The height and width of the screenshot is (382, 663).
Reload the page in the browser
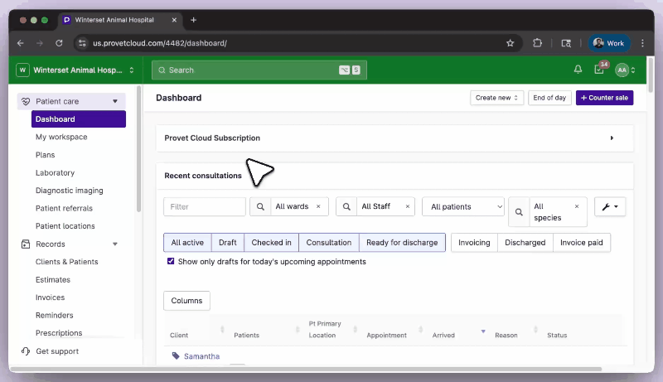pyautogui.click(x=59, y=43)
